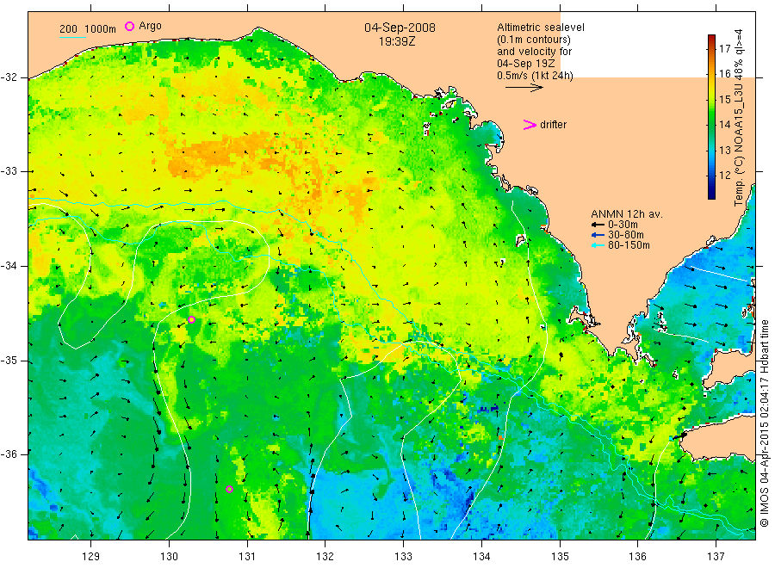Click latitude axis label -34
Screen dimensions: 775x568
pyautogui.click(x=9, y=266)
